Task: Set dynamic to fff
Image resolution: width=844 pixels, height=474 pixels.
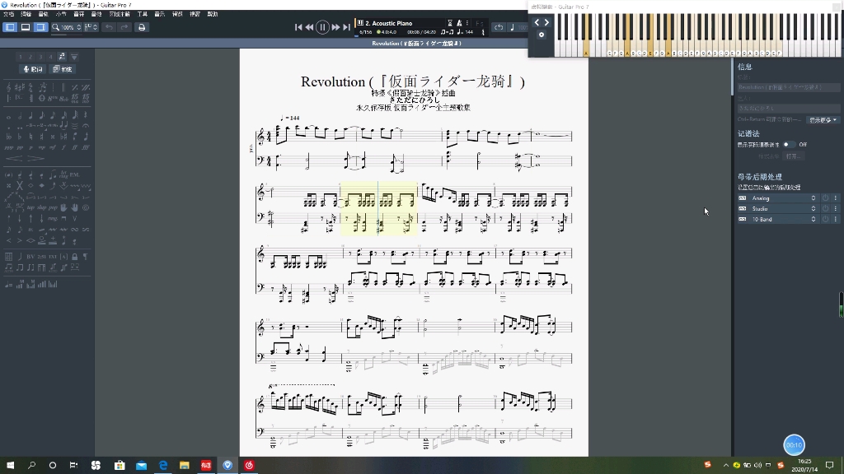Action: [x=86, y=148]
